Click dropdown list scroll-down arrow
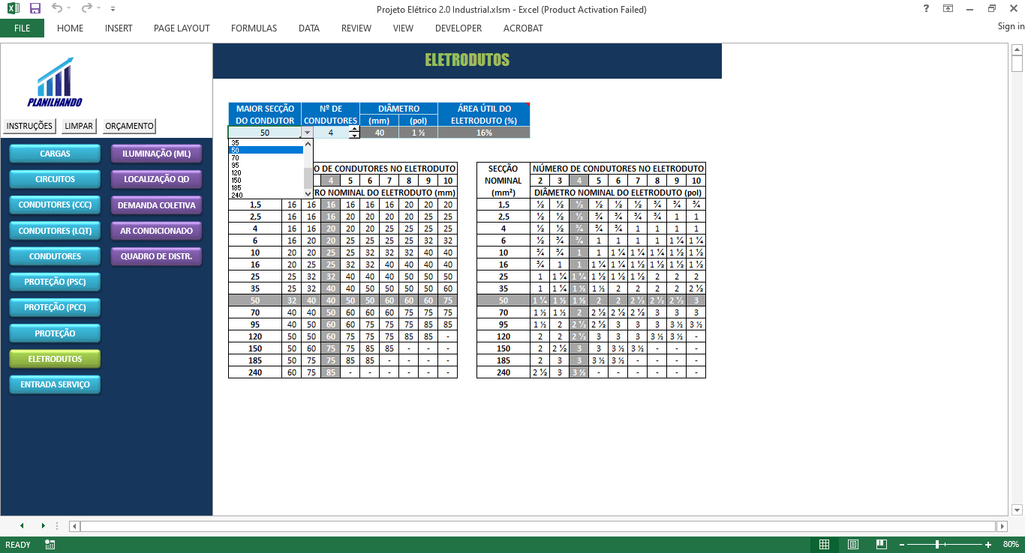This screenshot has width=1025, height=553. (x=308, y=194)
